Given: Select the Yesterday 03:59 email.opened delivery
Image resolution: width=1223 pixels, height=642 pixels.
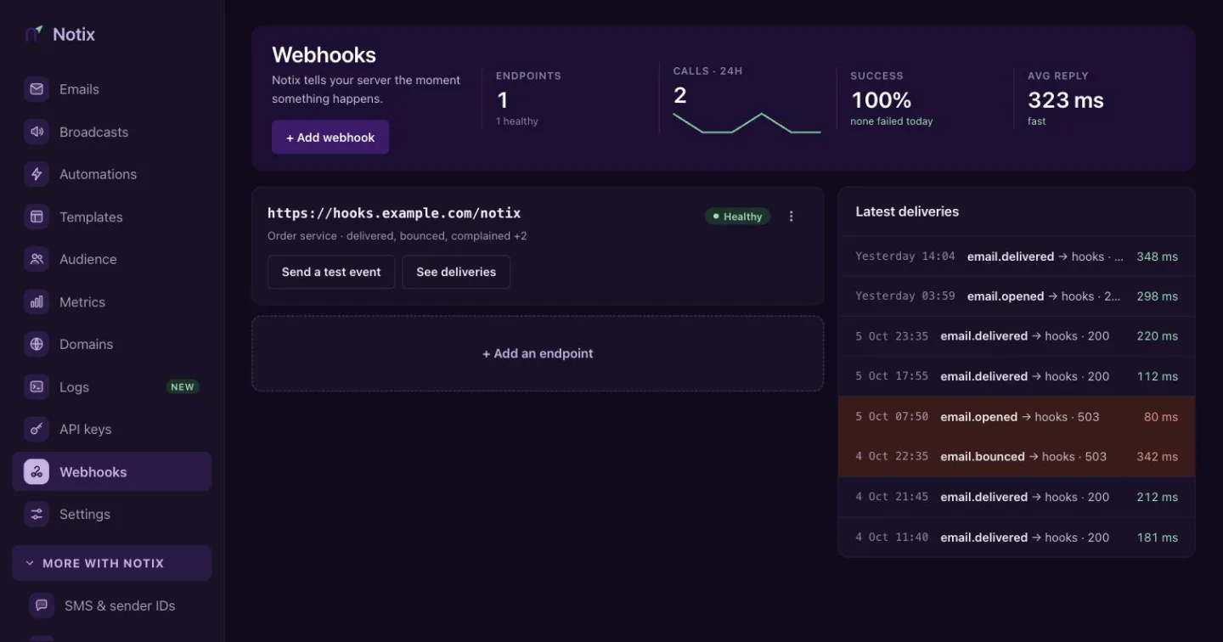Looking at the screenshot, I should point(1017,296).
